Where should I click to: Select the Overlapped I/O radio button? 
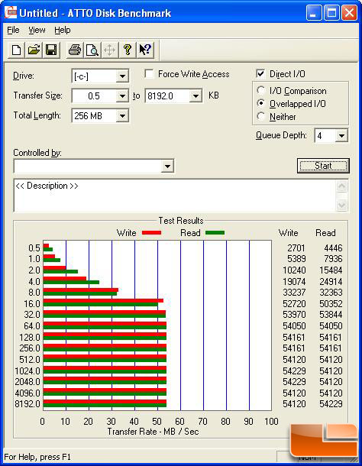(261, 103)
